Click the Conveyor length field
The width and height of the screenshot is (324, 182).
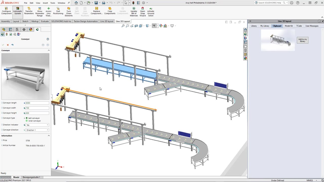(x=37, y=103)
